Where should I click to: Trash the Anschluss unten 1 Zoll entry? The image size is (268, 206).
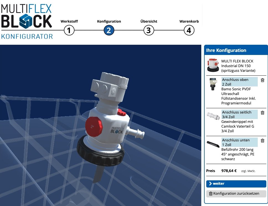[262, 141]
